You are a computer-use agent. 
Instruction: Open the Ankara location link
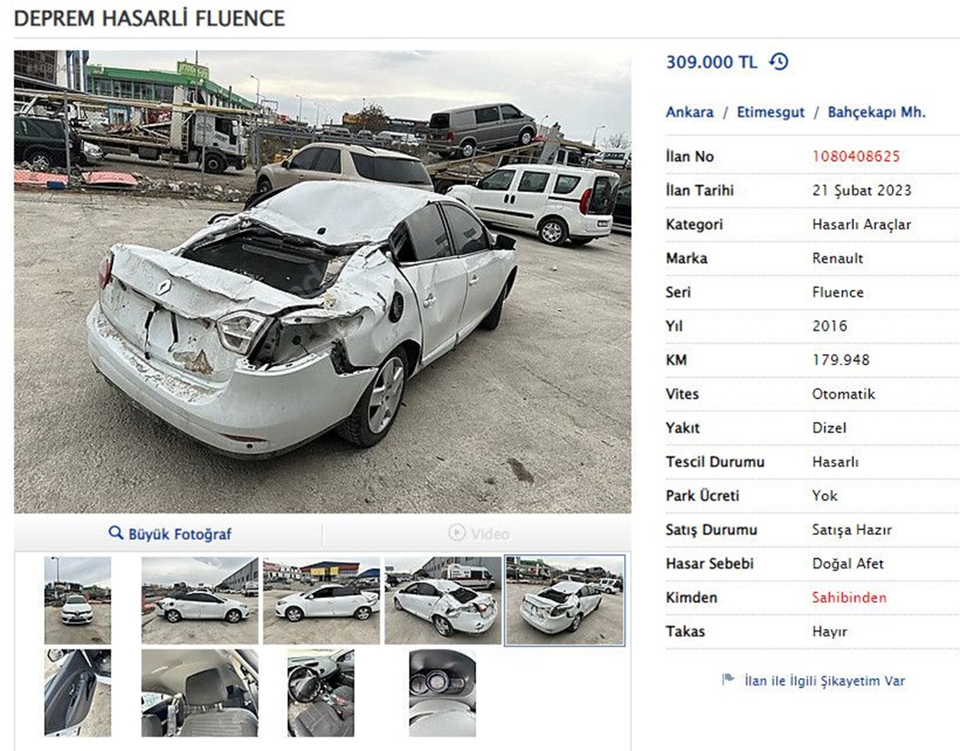690,112
